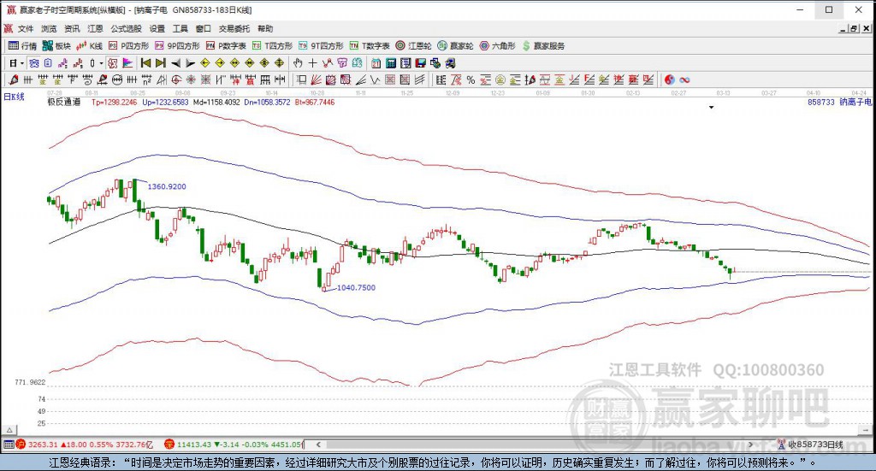Click the 1040.7500 low price label

click(357, 287)
